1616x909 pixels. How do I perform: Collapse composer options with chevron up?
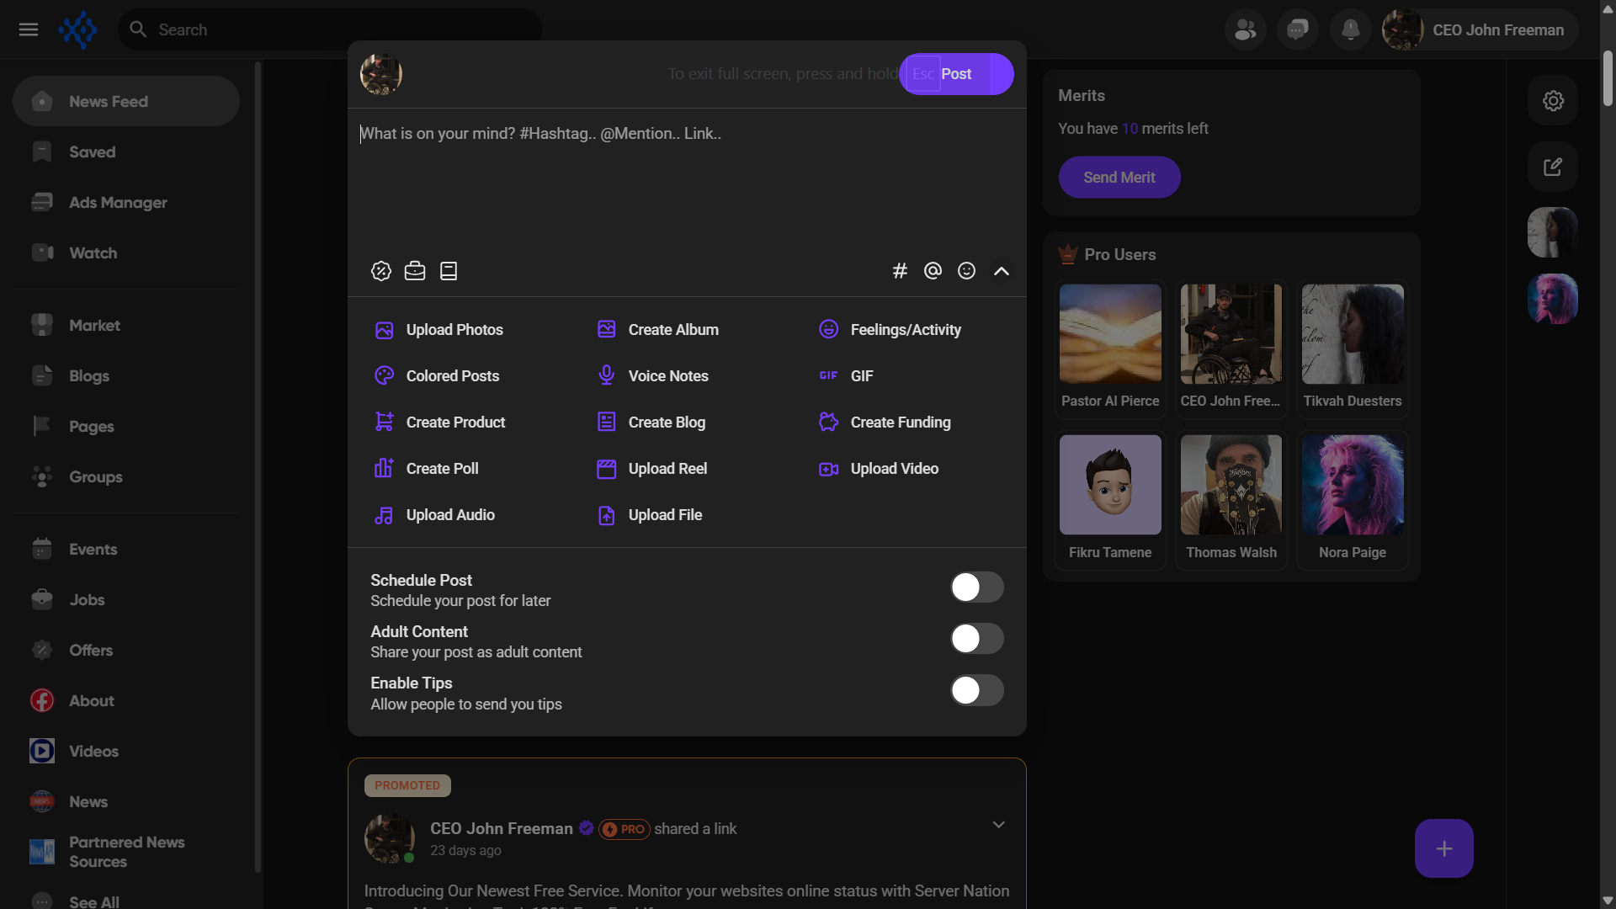(x=1001, y=271)
